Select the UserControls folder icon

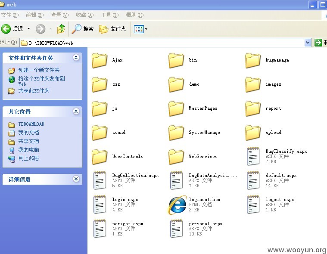click(100, 157)
